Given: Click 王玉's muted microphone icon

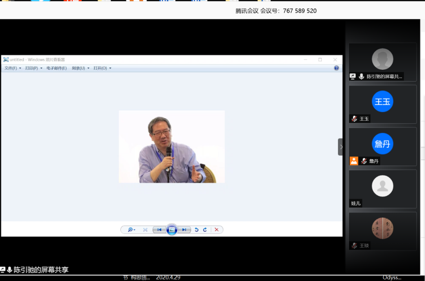Looking at the screenshot, I should (x=354, y=119).
